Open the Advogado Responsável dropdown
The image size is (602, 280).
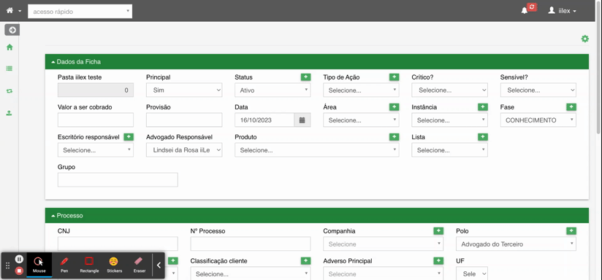coord(184,150)
